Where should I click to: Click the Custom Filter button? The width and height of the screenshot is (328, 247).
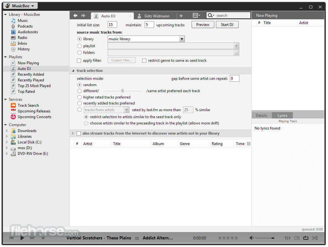tap(122, 60)
